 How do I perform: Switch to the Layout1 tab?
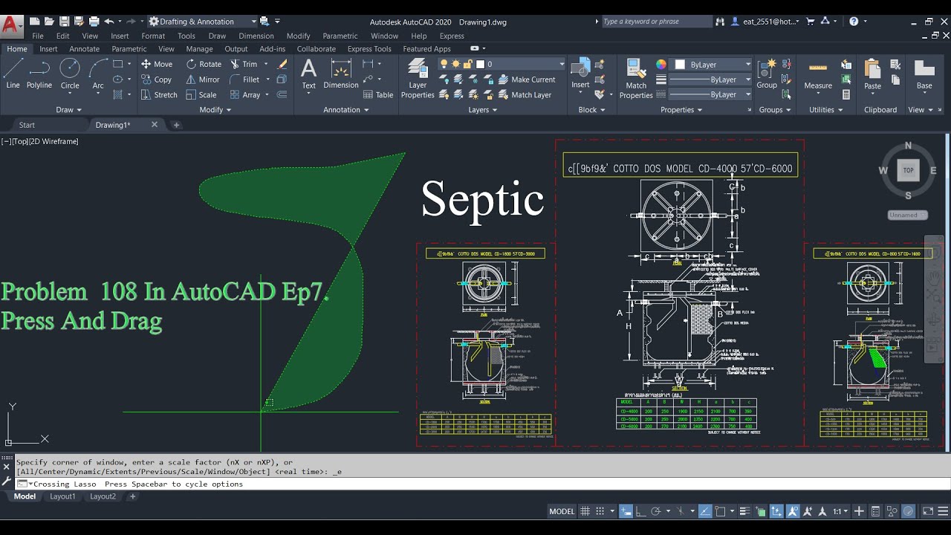pyautogui.click(x=62, y=496)
